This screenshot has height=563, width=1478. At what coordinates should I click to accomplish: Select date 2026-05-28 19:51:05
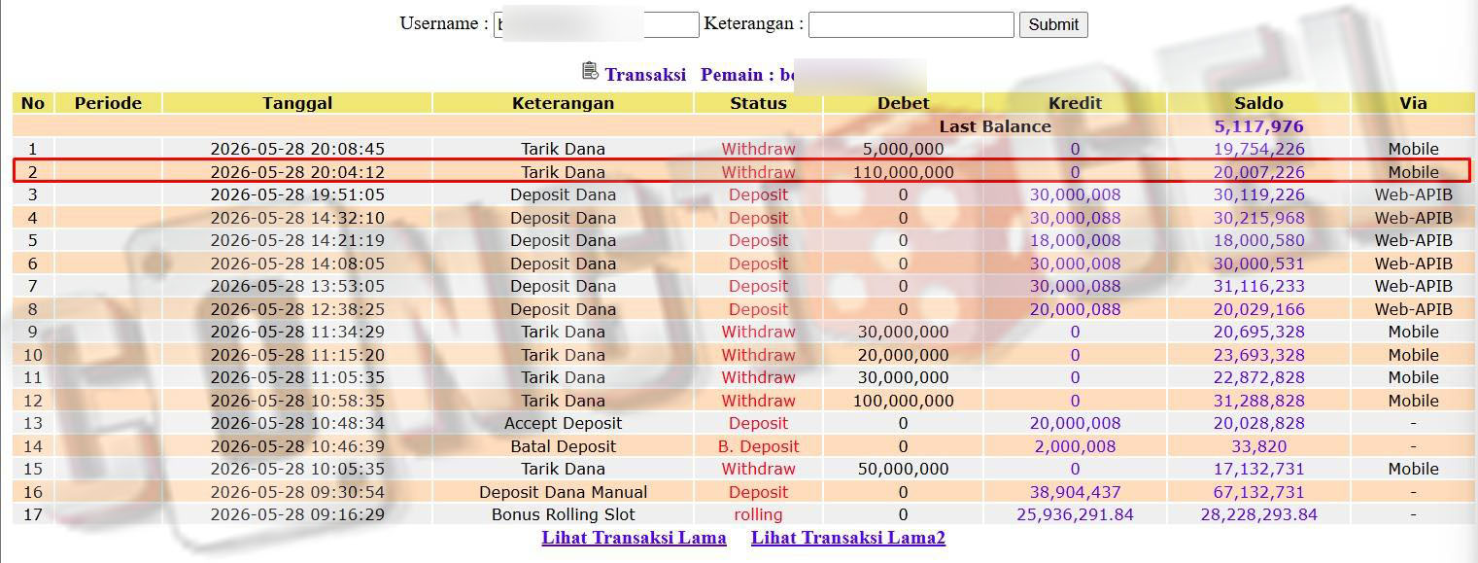(297, 194)
